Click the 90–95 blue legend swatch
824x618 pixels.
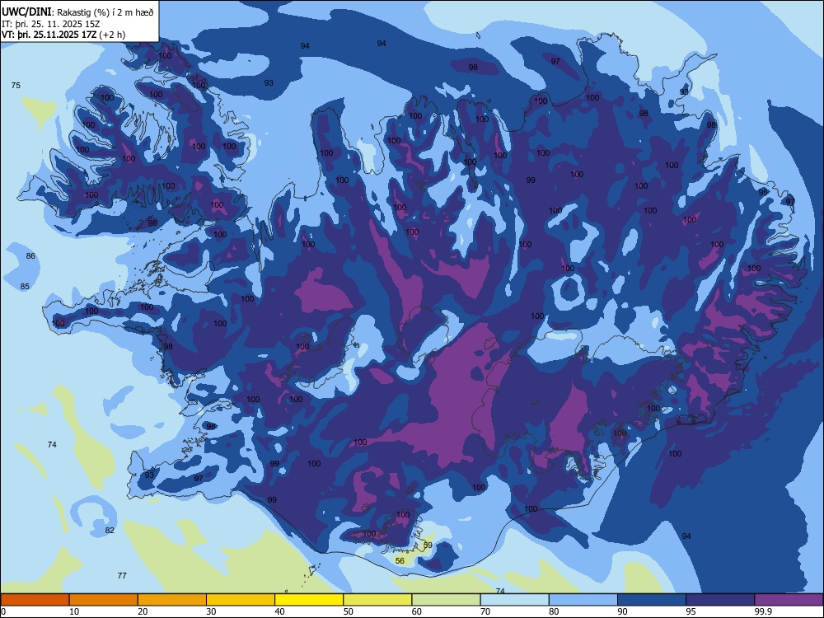(652, 600)
